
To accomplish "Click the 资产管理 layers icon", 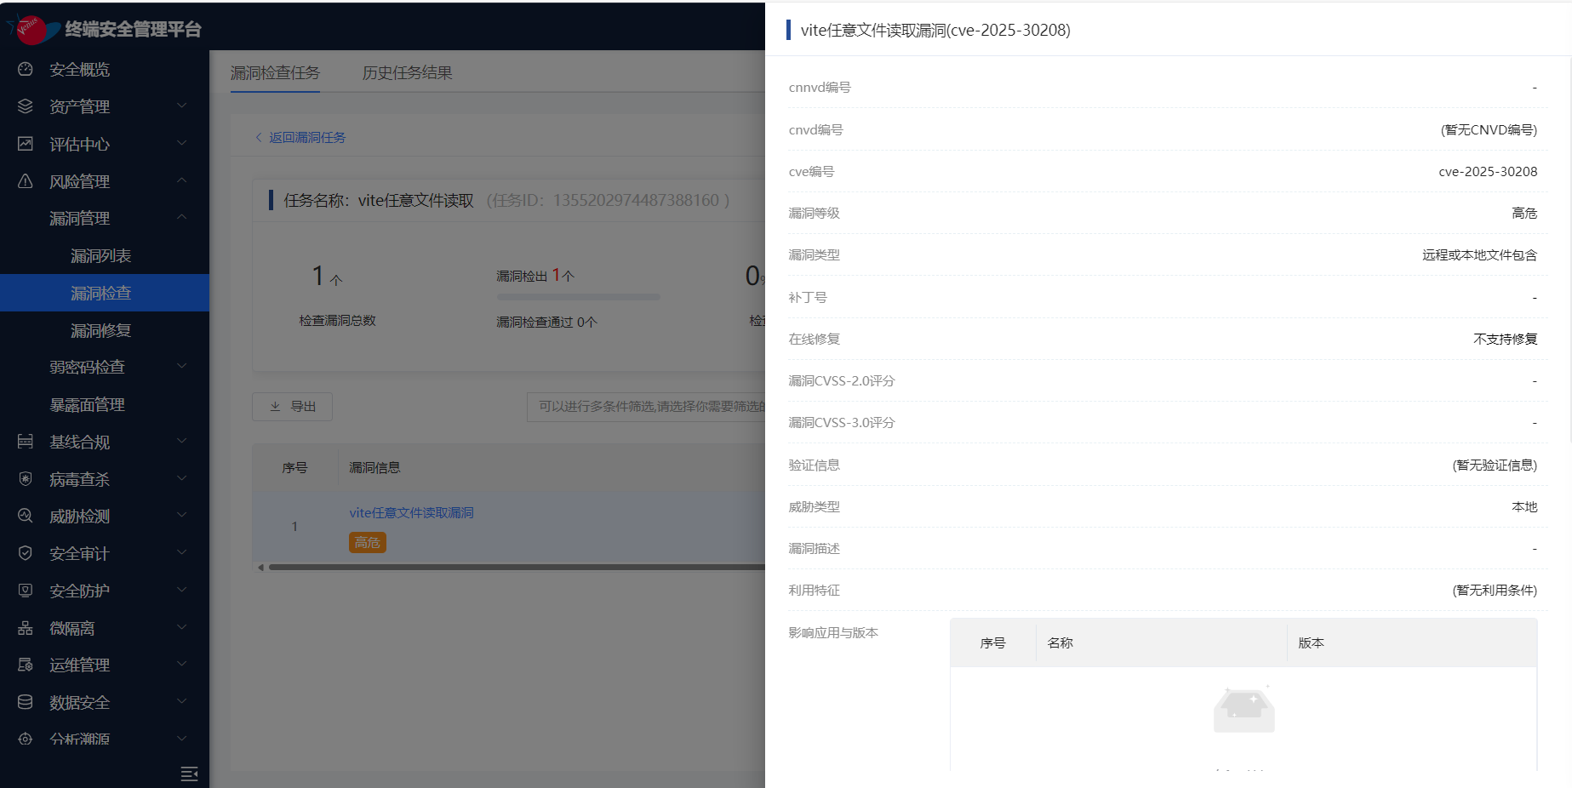I will tap(26, 106).
